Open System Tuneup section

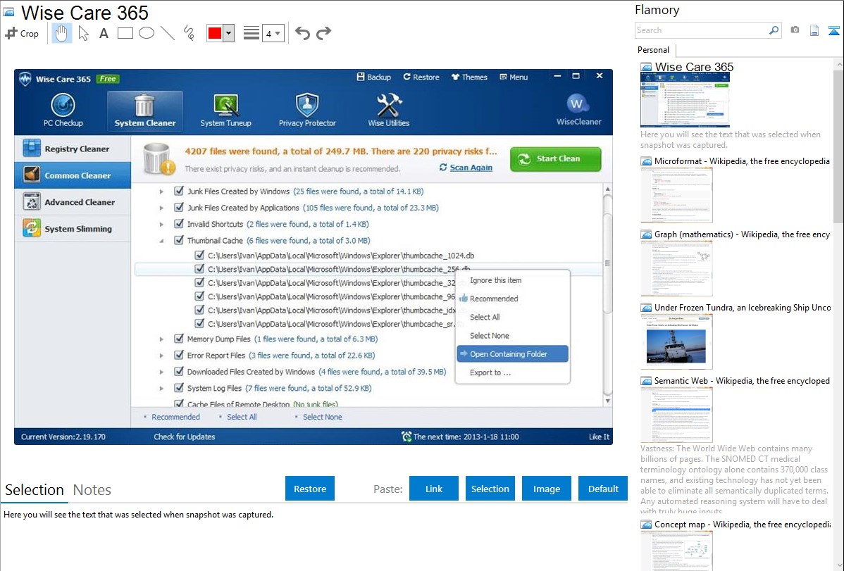click(225, 111)
